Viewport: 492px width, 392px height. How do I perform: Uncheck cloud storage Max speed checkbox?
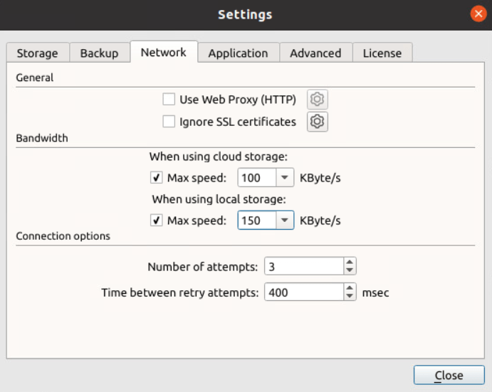point(157,177)
